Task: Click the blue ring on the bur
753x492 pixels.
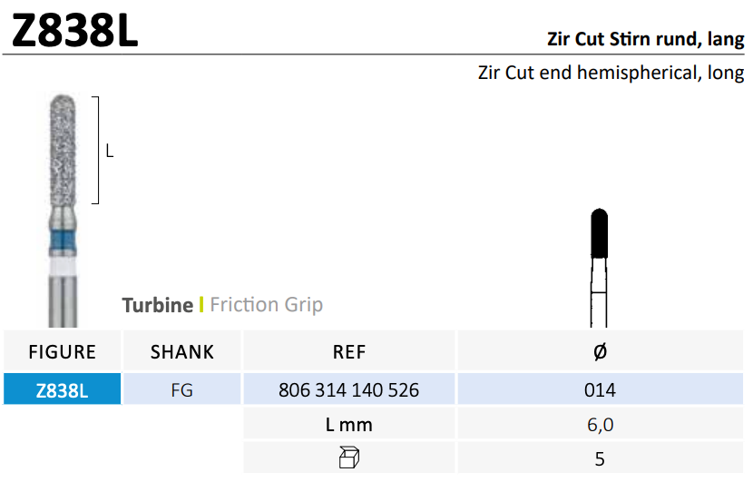Action: click(63, 242)
